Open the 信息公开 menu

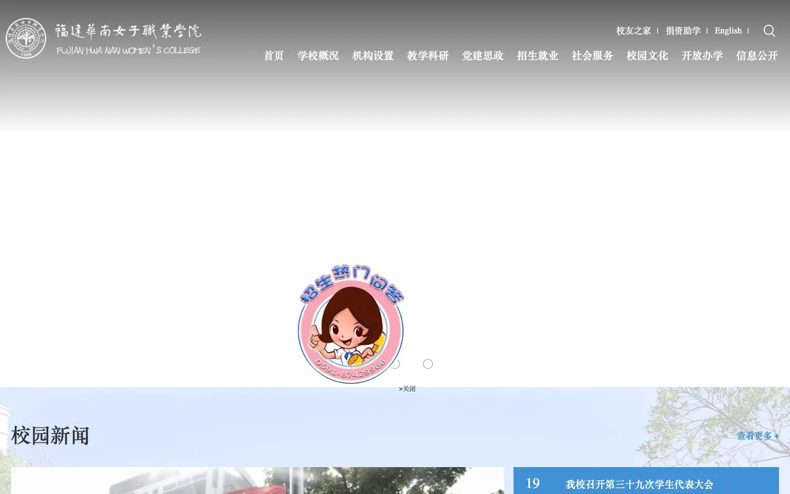[757, 55]
